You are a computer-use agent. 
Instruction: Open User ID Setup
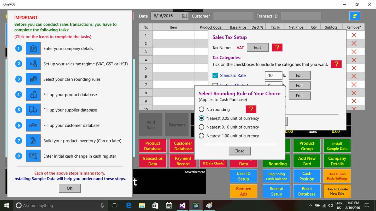pos(244,176)
